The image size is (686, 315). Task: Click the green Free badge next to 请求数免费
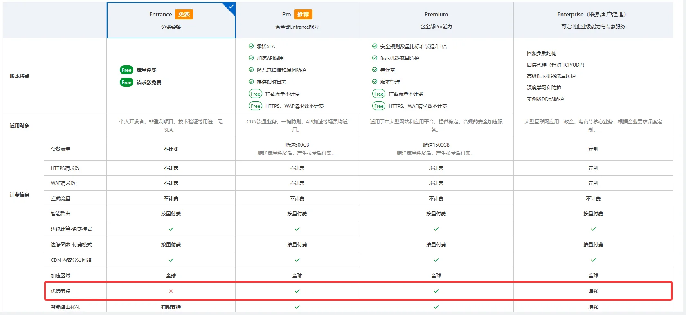pos(126,83)
